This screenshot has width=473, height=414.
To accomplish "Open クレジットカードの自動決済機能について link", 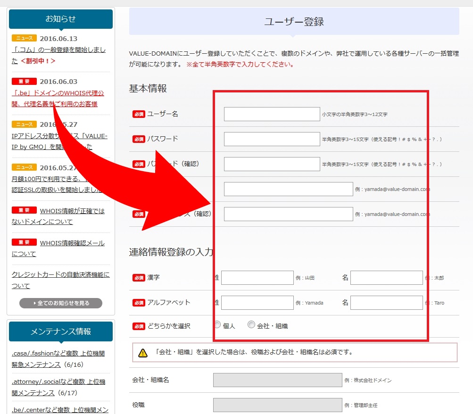I will click(60, 280).
